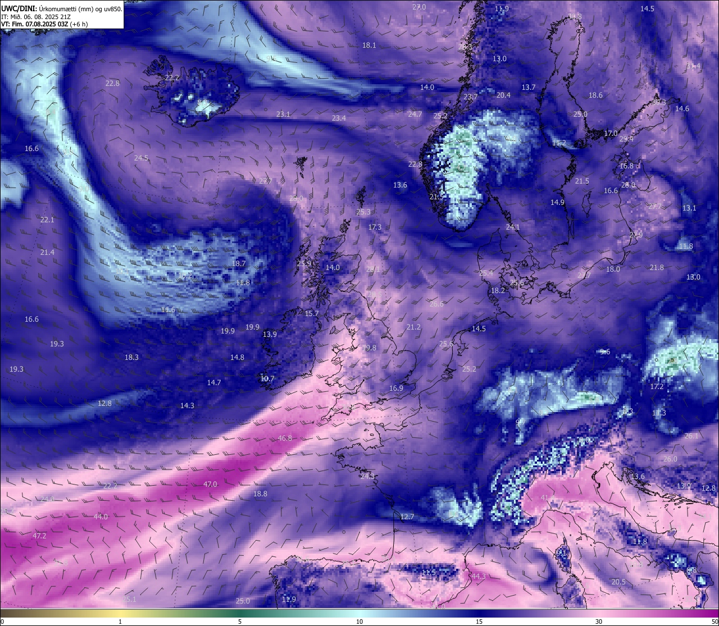Click the map value '14.7'
The height and width of the screenshot is (626, 719).
[213, 383]
